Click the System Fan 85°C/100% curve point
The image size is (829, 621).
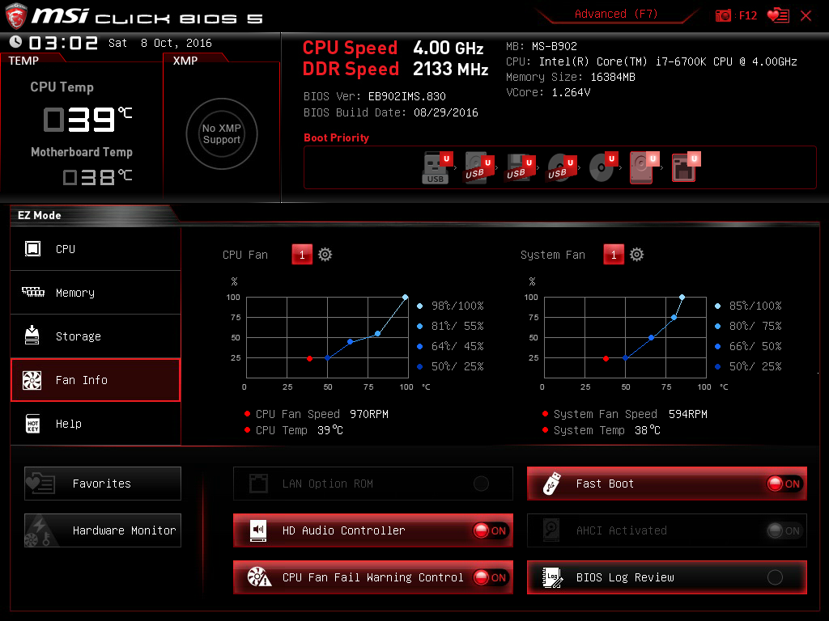click(x=682, y=298)
